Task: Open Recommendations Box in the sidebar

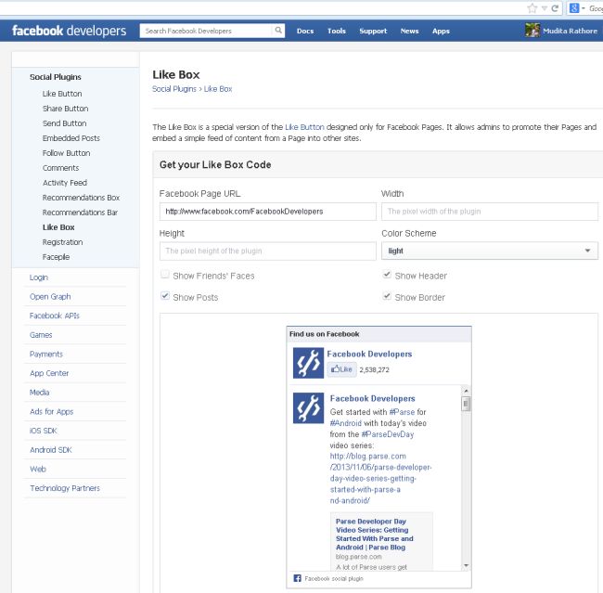Action: tap(81, 198)
